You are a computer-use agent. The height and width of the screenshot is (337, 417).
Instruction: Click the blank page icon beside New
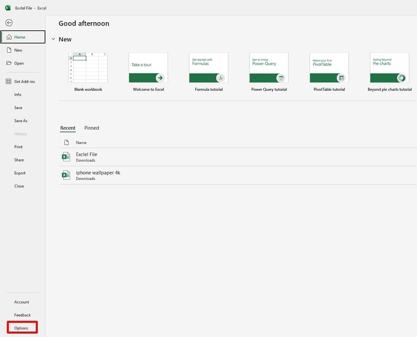(x=9, y=50)
